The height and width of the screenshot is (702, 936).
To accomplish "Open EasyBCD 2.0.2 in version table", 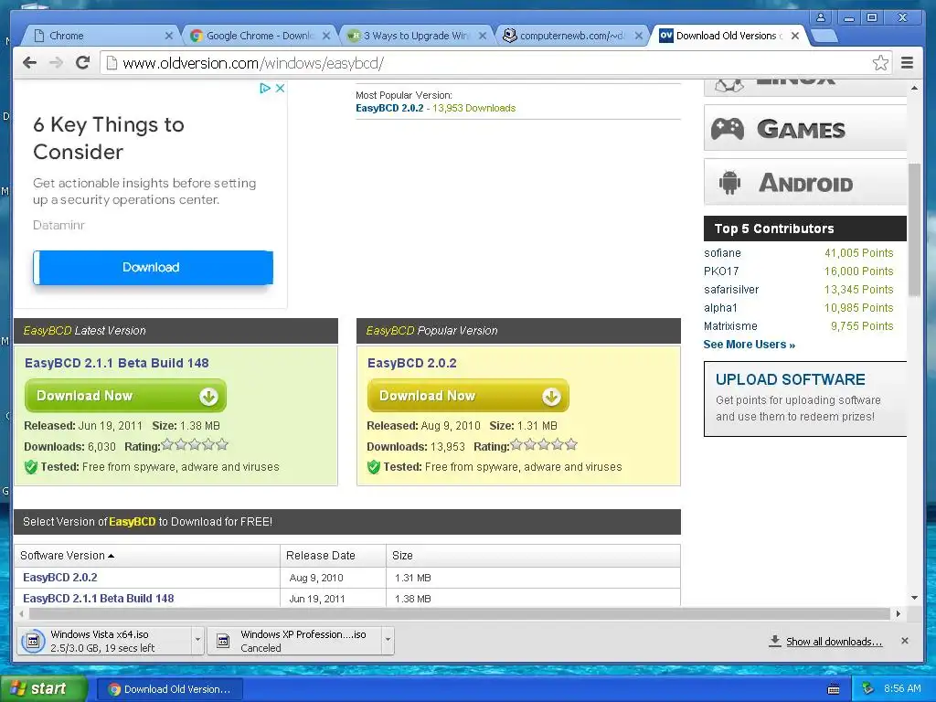I will (x=59, y=578).
